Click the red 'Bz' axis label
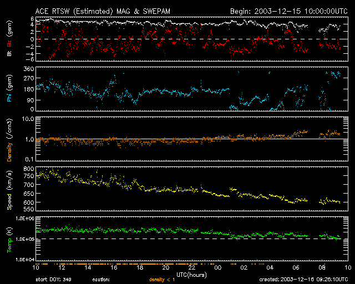355x284 pixels. (x=9, y=43)
